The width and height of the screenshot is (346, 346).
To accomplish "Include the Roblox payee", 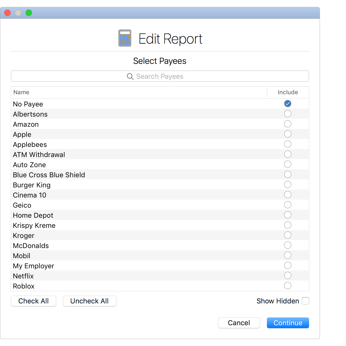I will [x=288, y=286].
